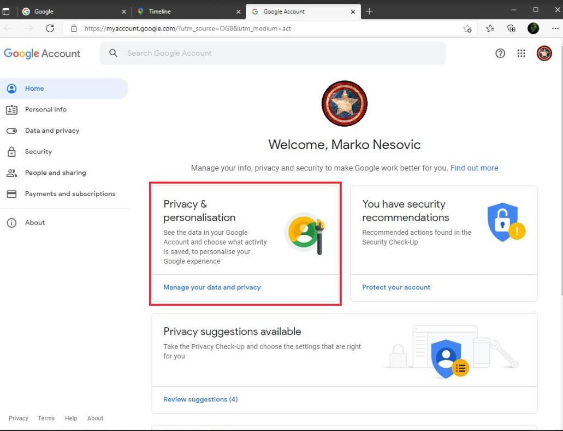
Task: Click the Manage your data and privacy link
Action: coord(212,287)
